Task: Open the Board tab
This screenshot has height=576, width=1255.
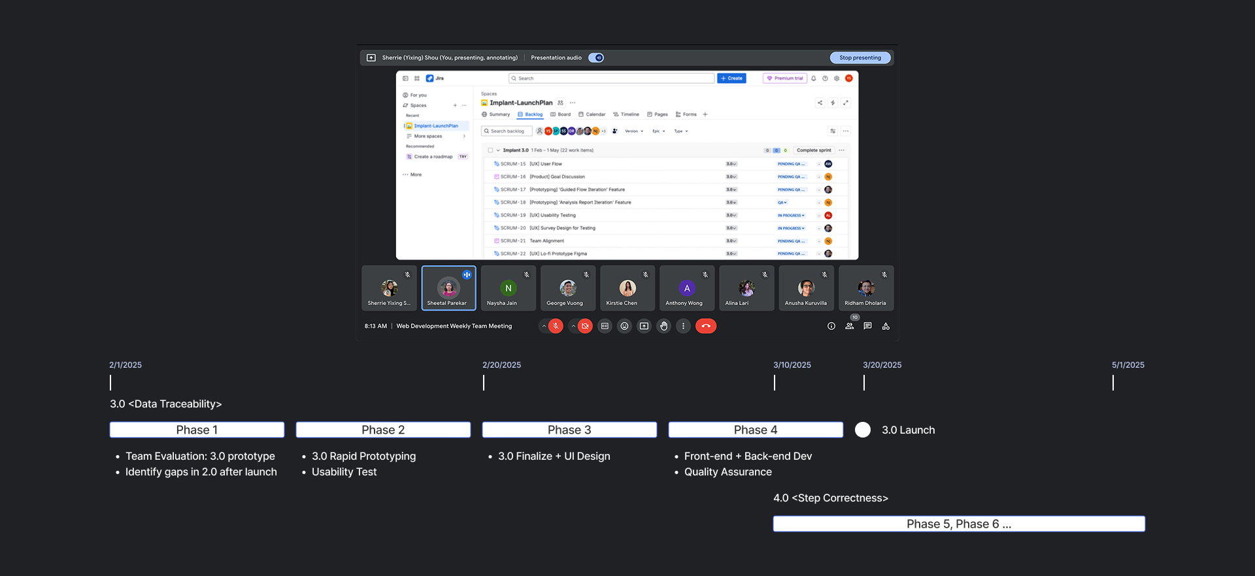Action: (x=561, y=114)
